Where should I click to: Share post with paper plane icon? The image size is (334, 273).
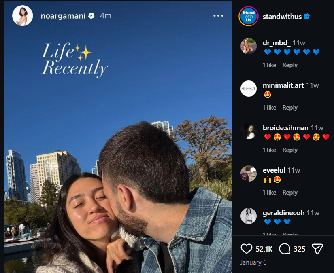click(317, 249)
